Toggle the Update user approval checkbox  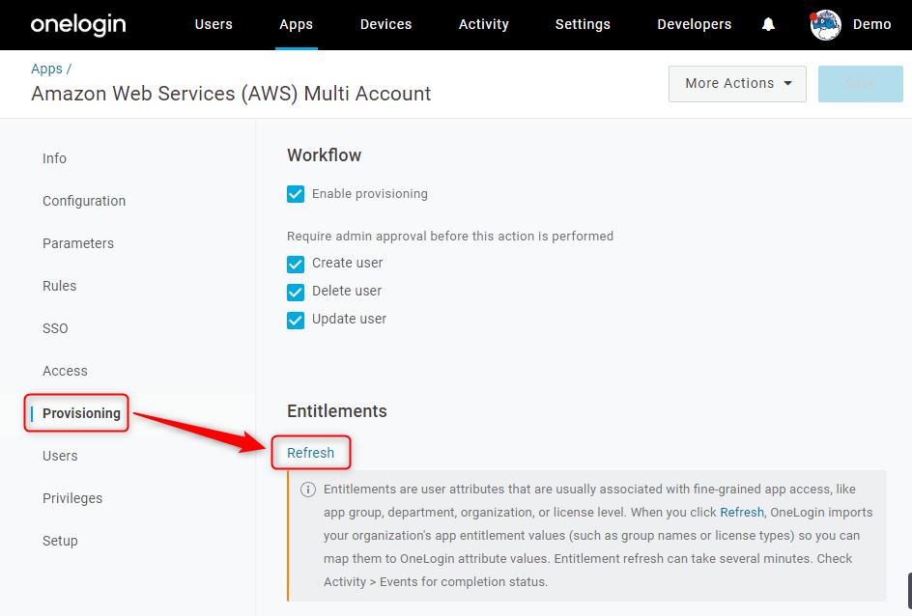tap(296, 320)
